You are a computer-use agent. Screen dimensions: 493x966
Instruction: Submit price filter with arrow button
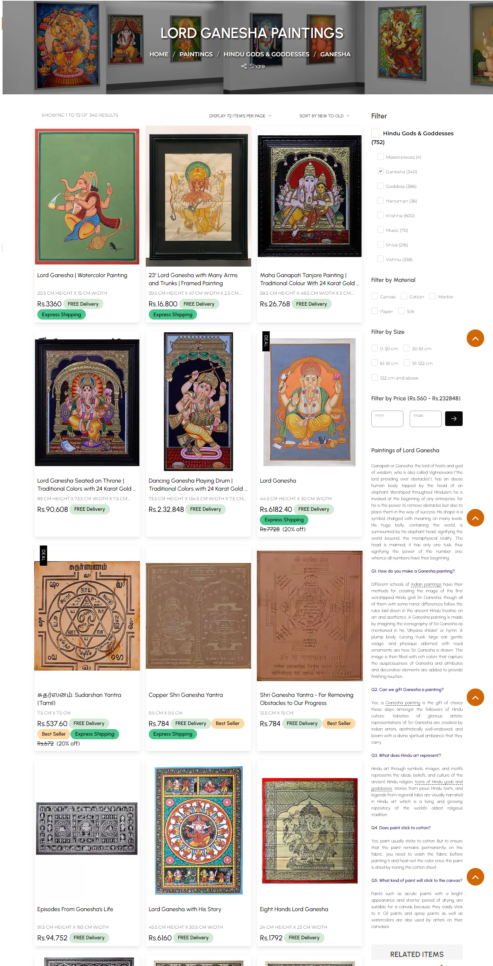(453, 419)
